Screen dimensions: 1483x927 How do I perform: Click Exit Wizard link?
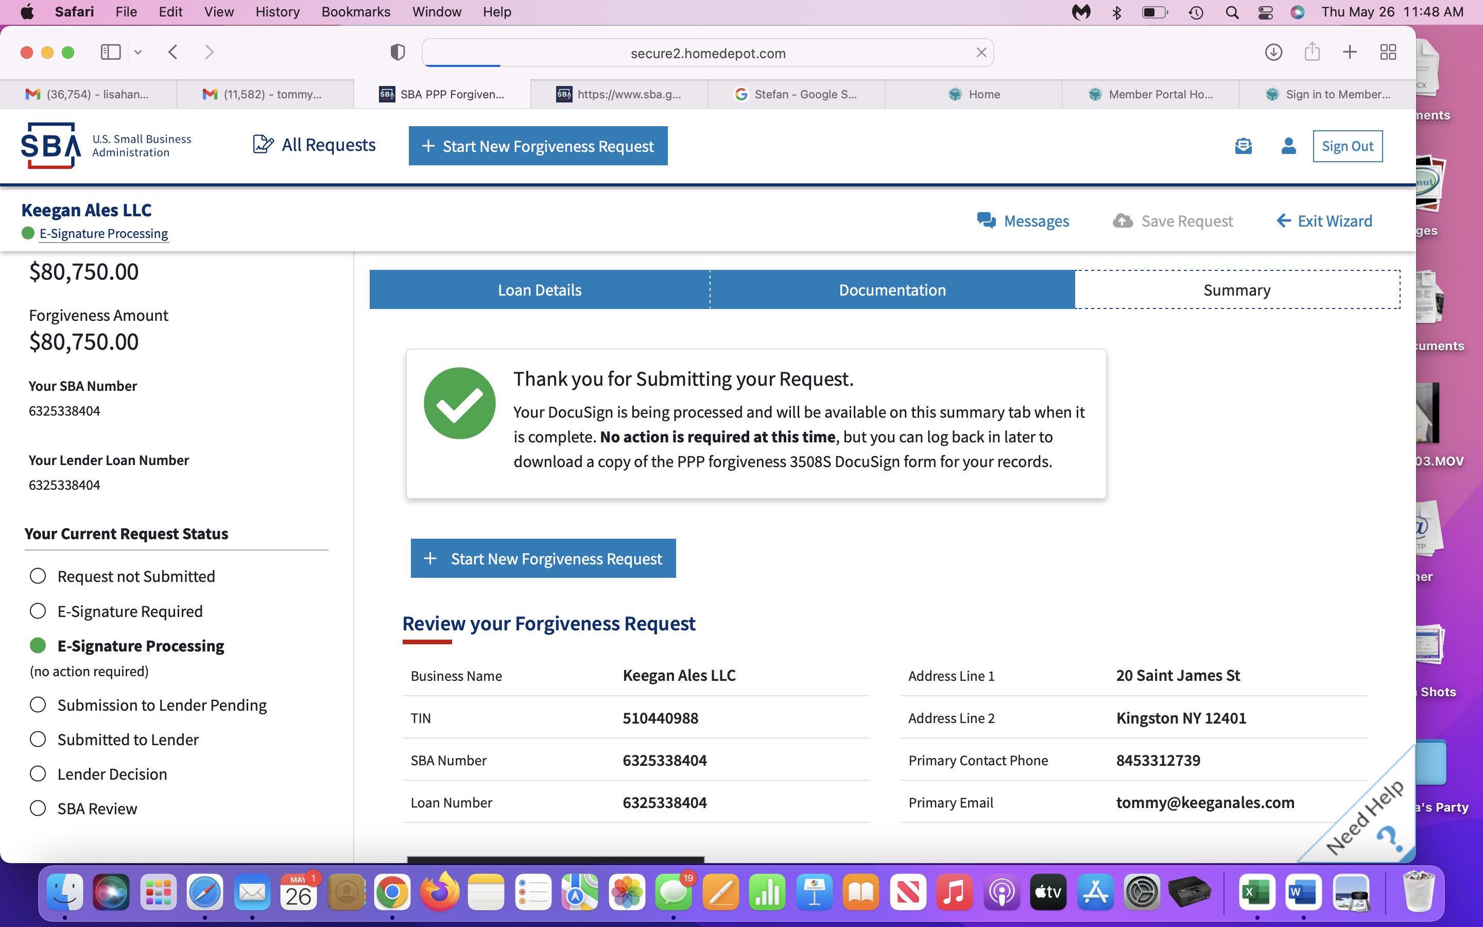point(1324,221)
